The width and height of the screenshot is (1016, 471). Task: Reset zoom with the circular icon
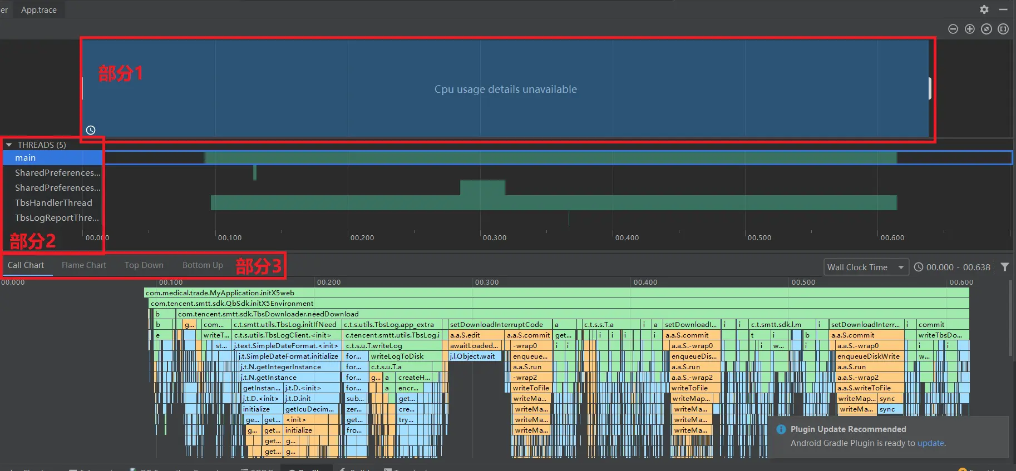[x=987, y=29]
